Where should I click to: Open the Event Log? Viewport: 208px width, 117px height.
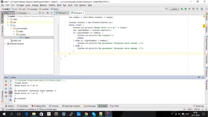click(199, 106)
